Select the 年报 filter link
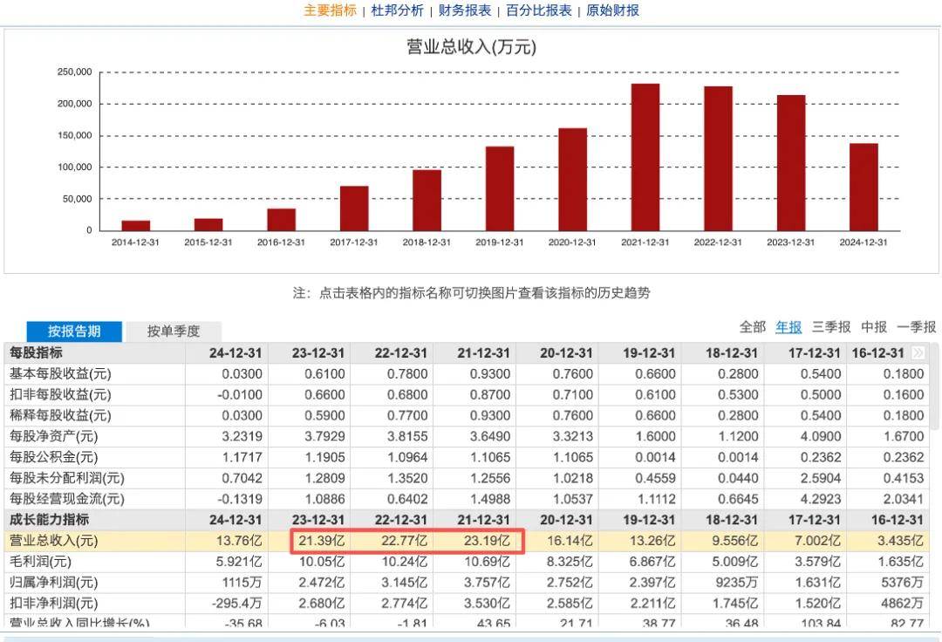This screenshot has height=642, width=942. (x=788, y=327)
